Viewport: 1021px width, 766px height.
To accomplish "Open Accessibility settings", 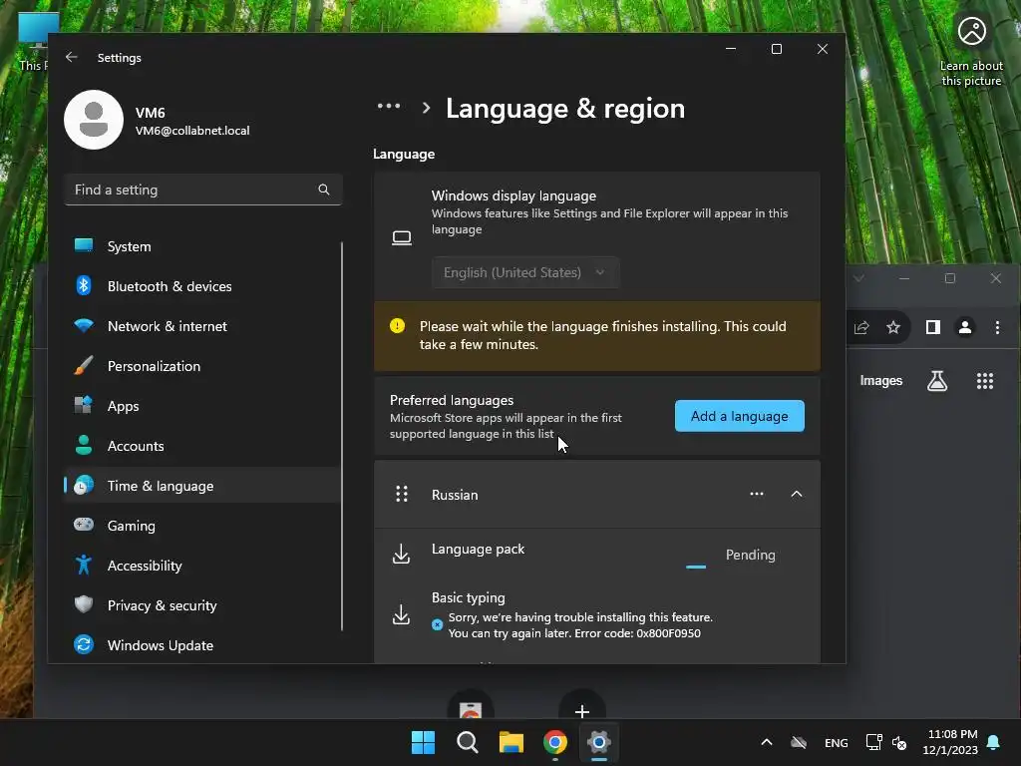I will click(x=201, y=566).
